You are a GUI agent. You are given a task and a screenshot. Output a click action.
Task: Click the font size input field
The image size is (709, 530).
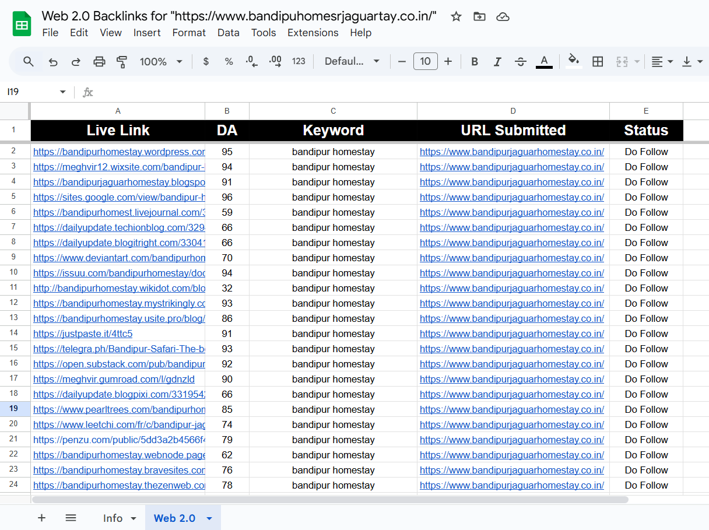[425, 61]
